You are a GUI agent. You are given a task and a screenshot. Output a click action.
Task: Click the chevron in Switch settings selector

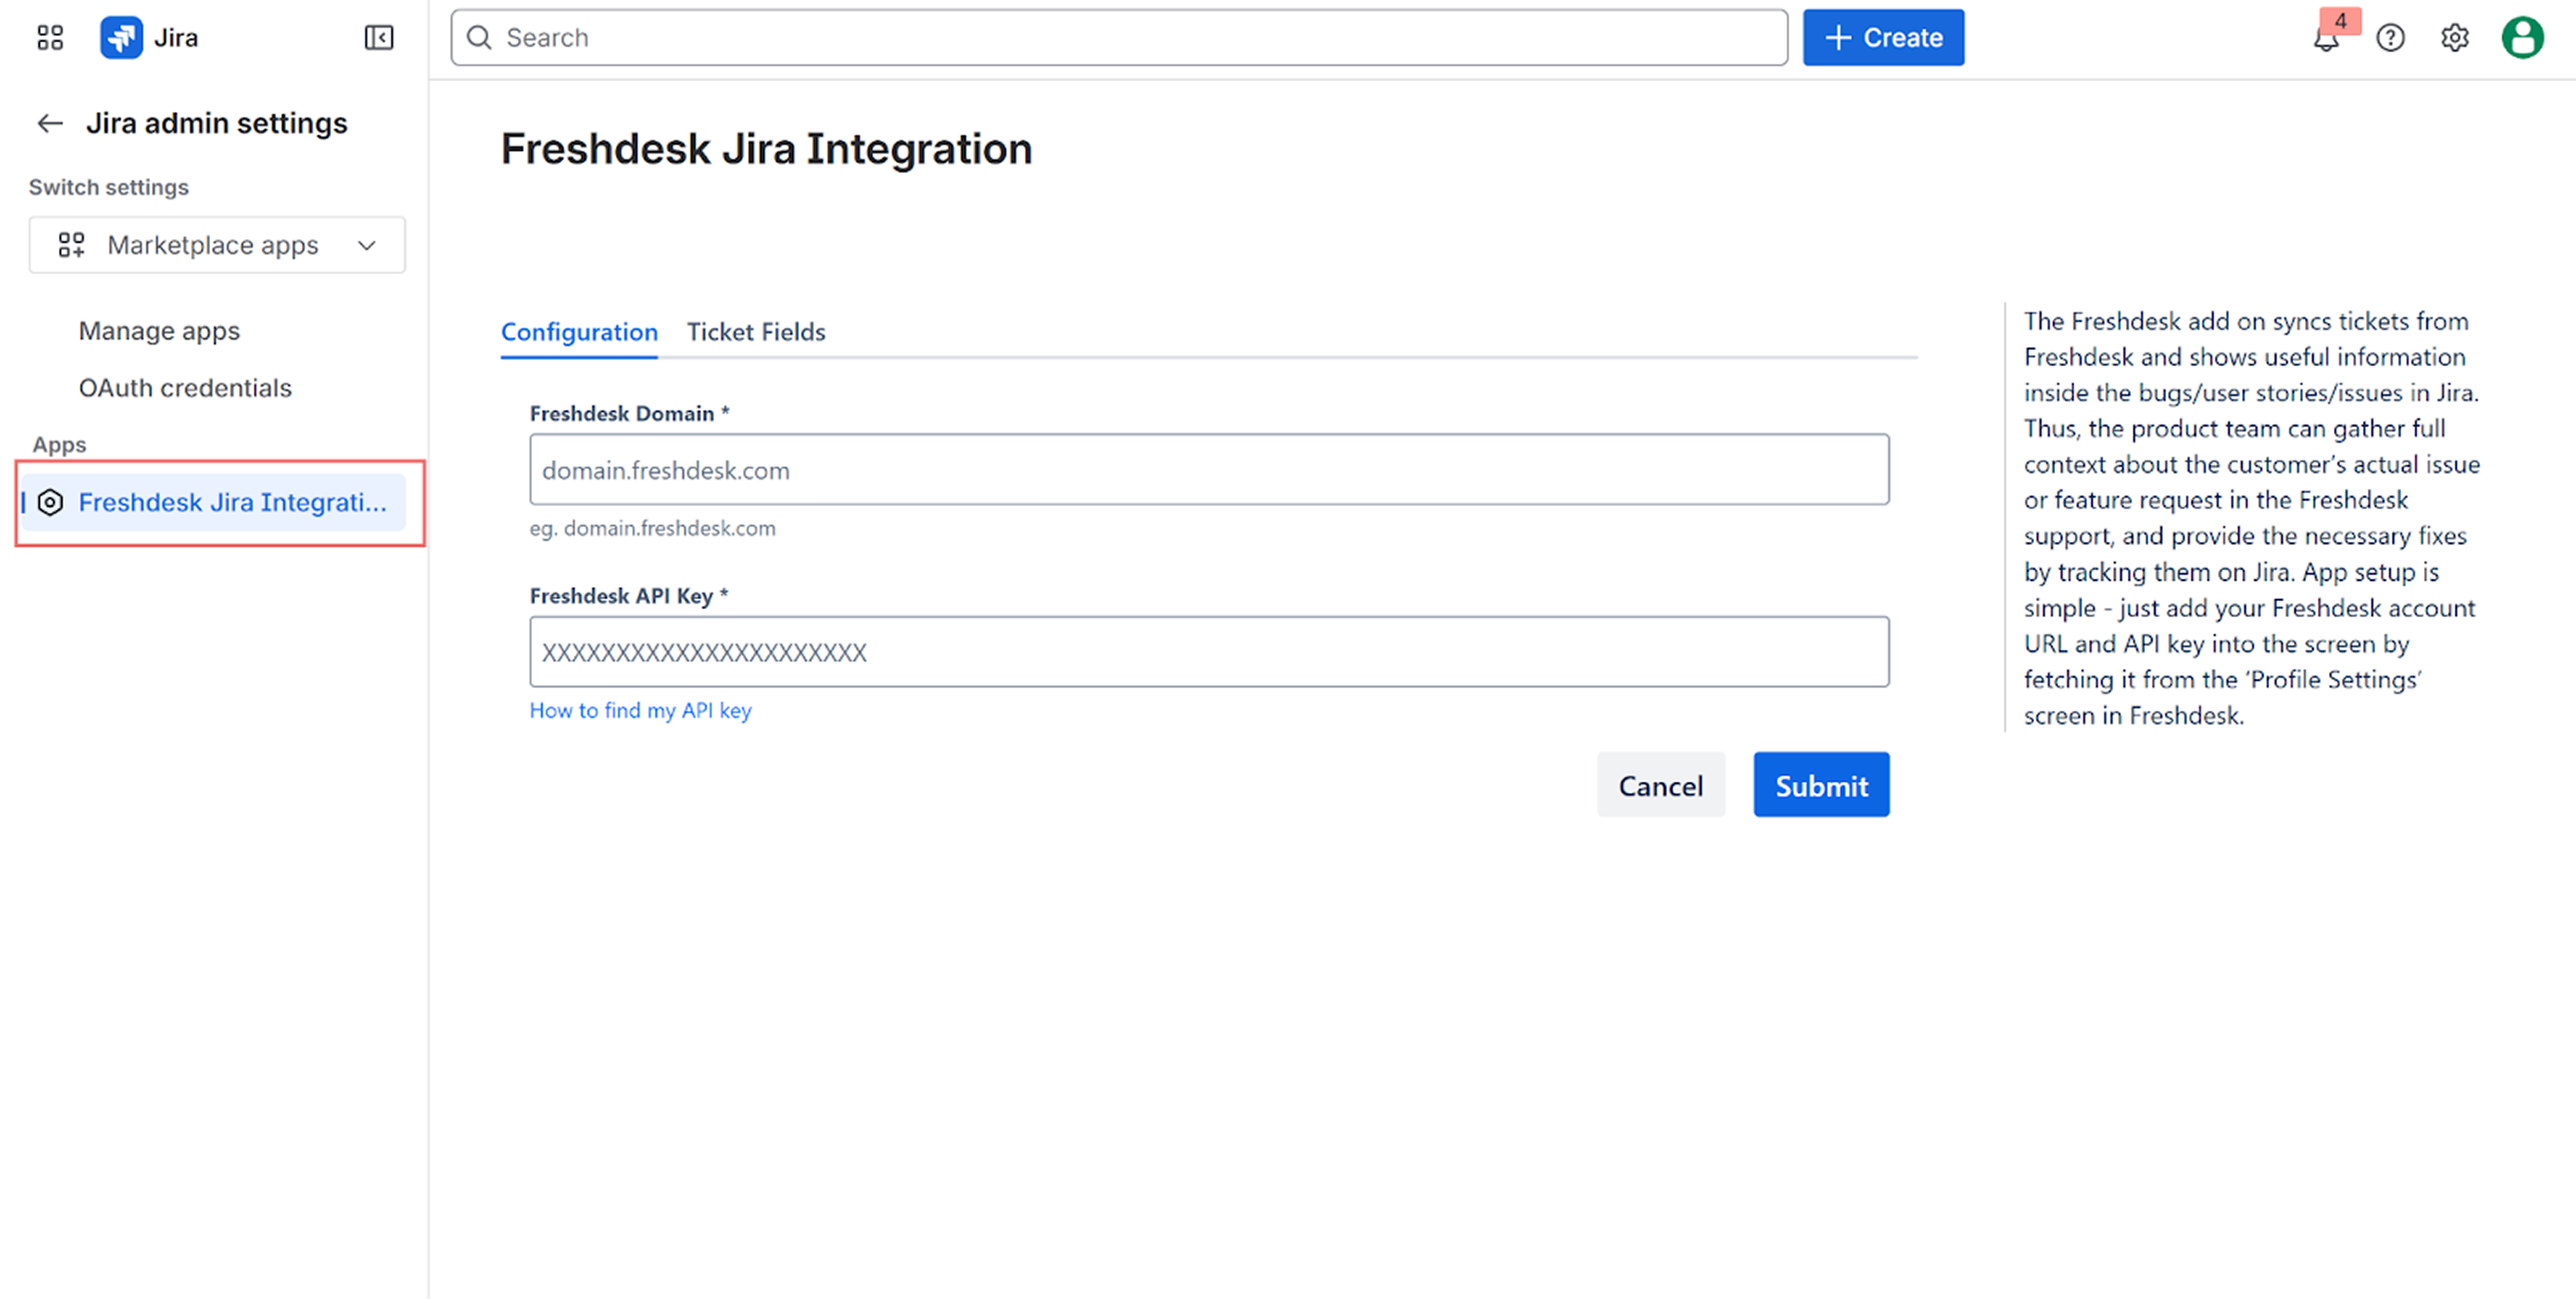click(x=367, y=245)
